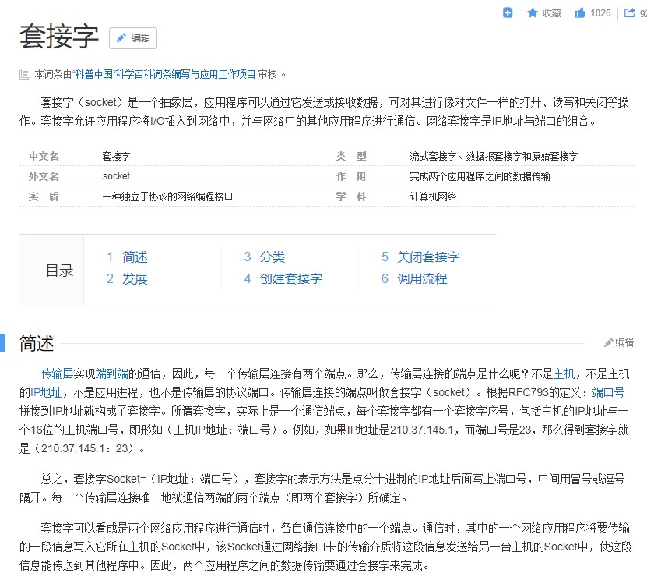Open 关闭套接字 contents entry
The height and width of the screenshot is (584, 647).
pyautogui.click(x=428, y=257)
